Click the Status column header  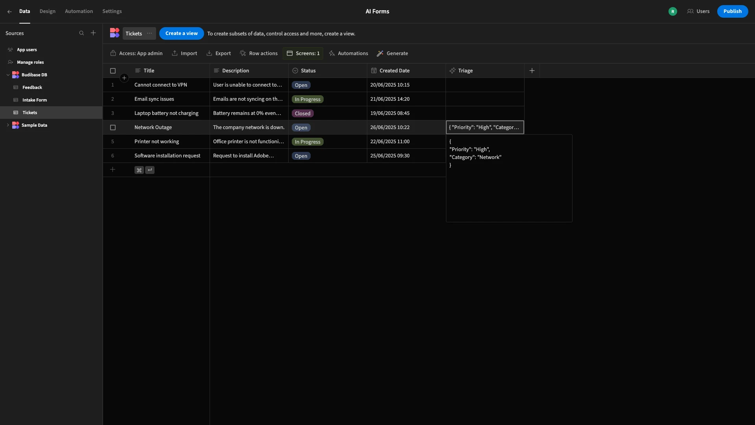(328, 71)
